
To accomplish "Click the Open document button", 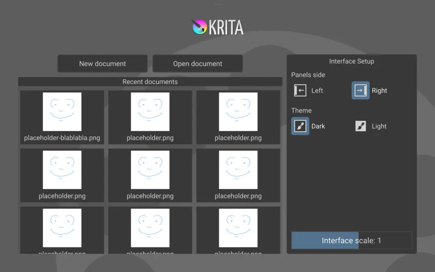I will pos(198,64).
